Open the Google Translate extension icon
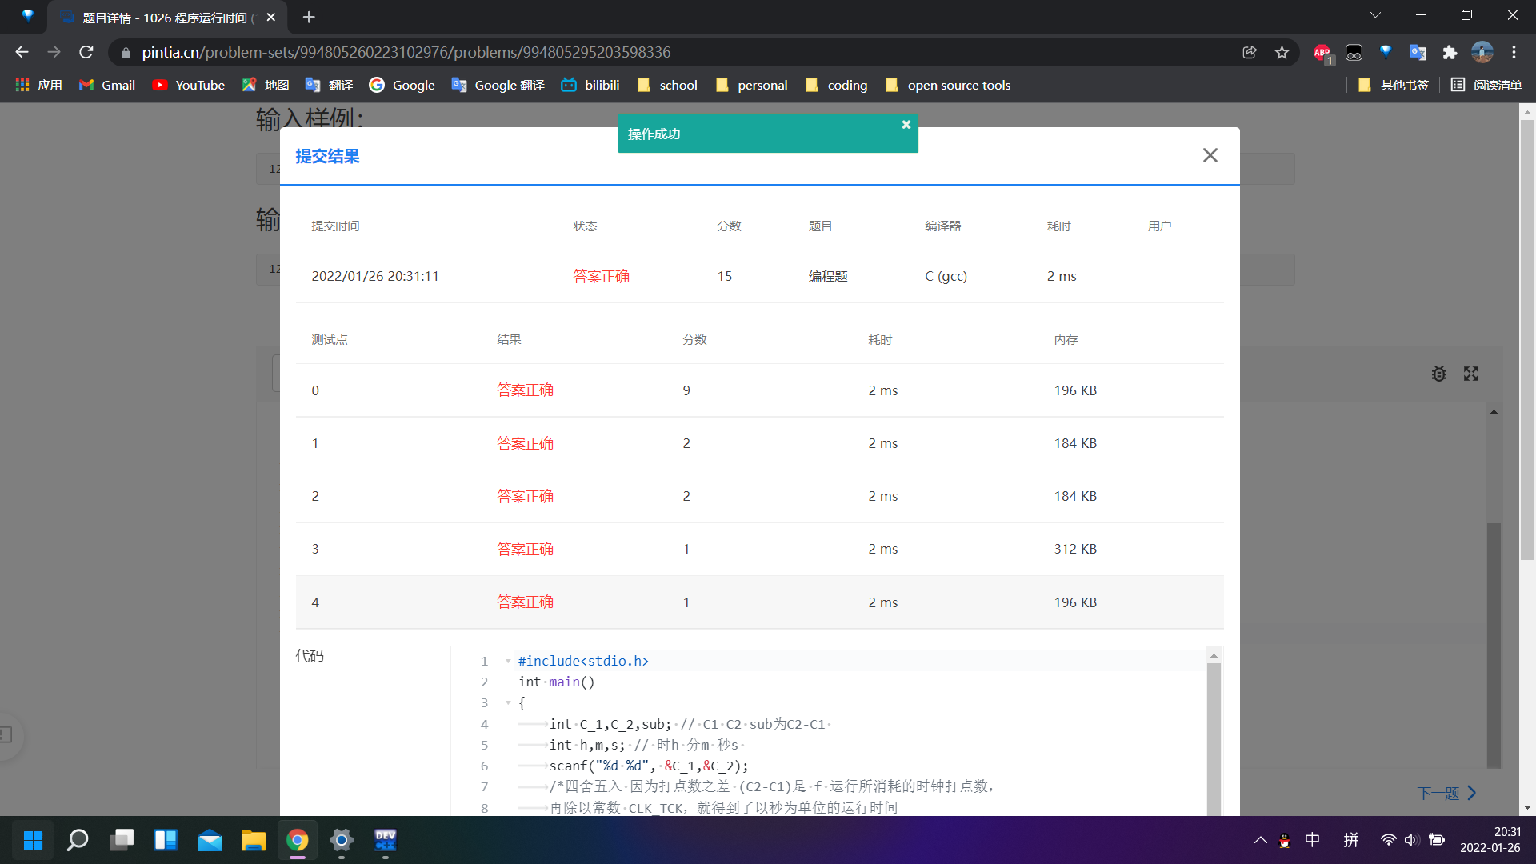 click(1418, 53)
